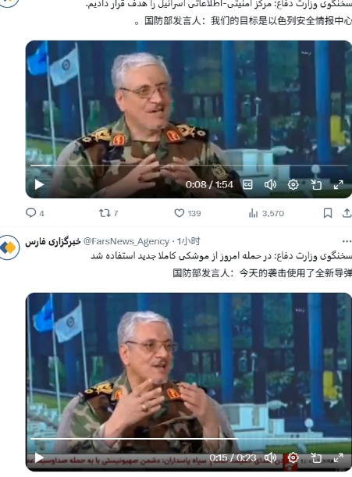Mute the second video's volume
The height and width of the screenshot is (477, 352).
coord(270,457)
